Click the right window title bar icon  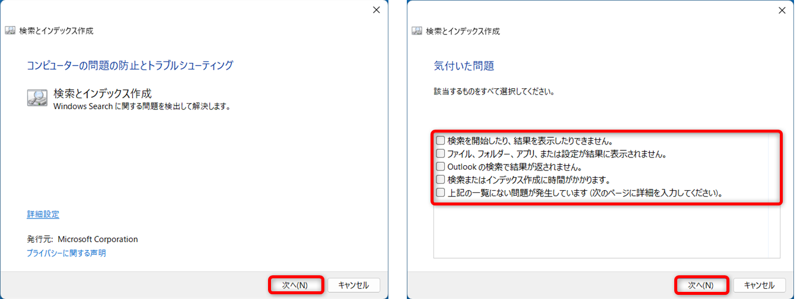coord(417,31)
